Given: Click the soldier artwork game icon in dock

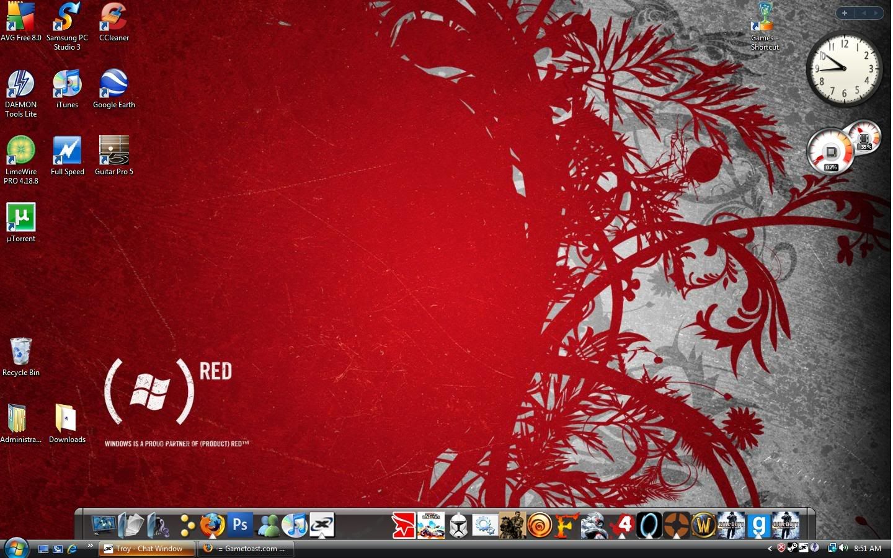Looking at the screenshot, I should (x=512, y=526).
